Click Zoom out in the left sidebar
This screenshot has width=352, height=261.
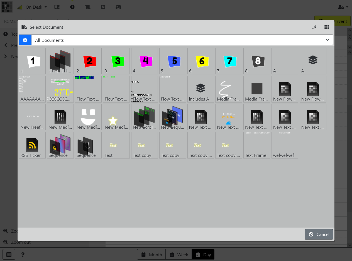(x=17, y=242)
